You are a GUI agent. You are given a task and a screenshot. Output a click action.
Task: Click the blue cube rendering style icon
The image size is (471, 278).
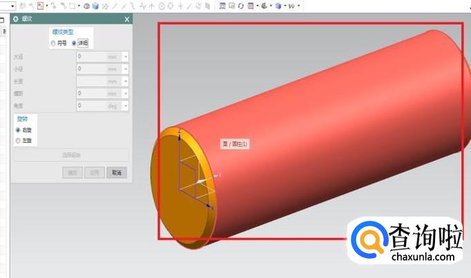pyautogui.click(x=278, y=6)
